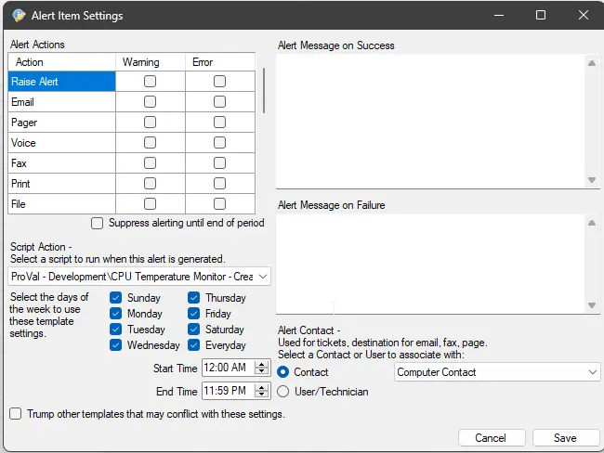Viewport: 604px width, 453px height.
Task: Uncheck the Monday checkbox
Action: 115,313
